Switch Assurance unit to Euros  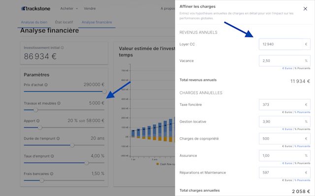[287, 163]
